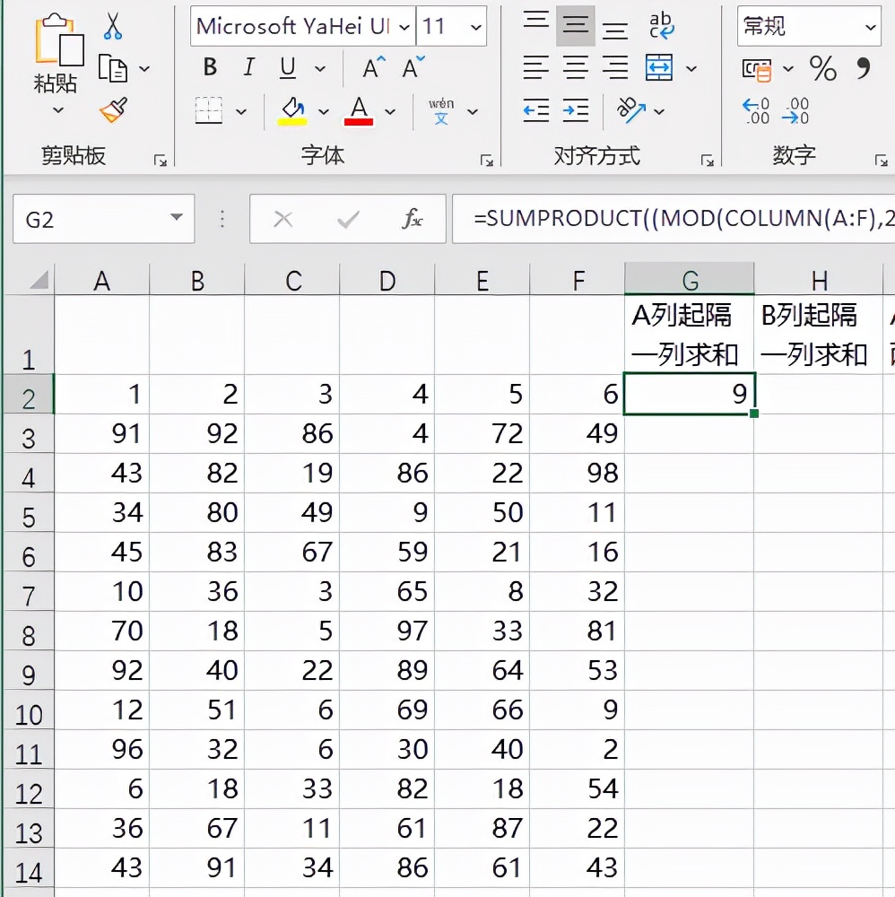
Task: Toggle Italic formatting
Action: [x=248, y=67]
